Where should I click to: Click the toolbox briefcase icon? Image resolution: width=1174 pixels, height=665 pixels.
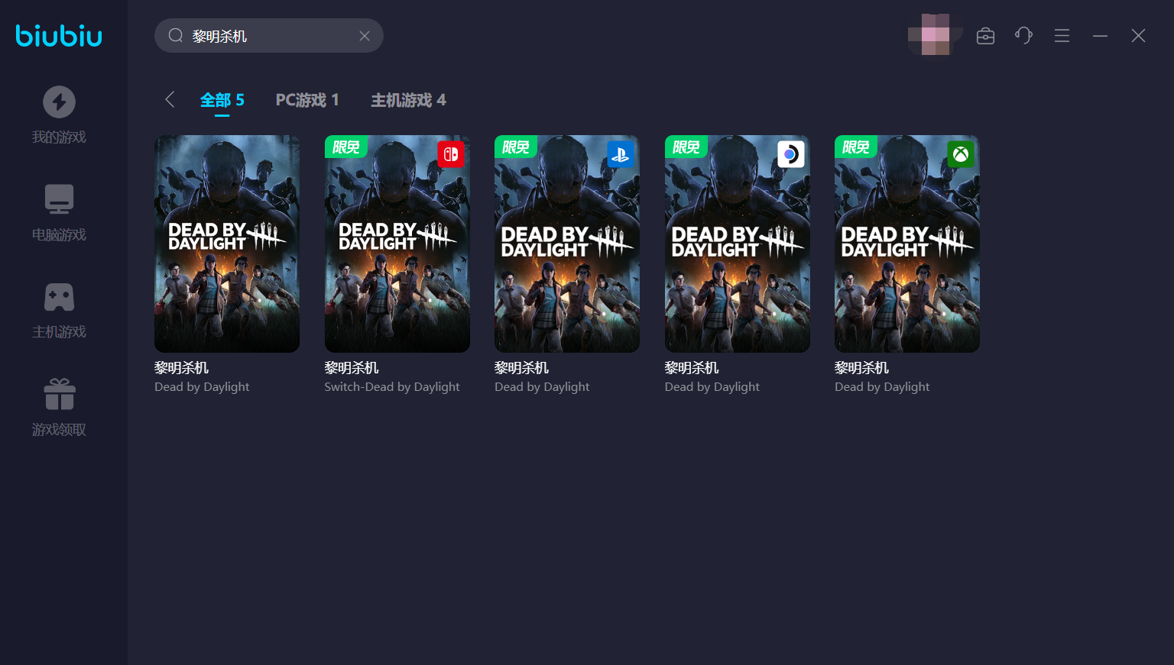click(985, 36)
